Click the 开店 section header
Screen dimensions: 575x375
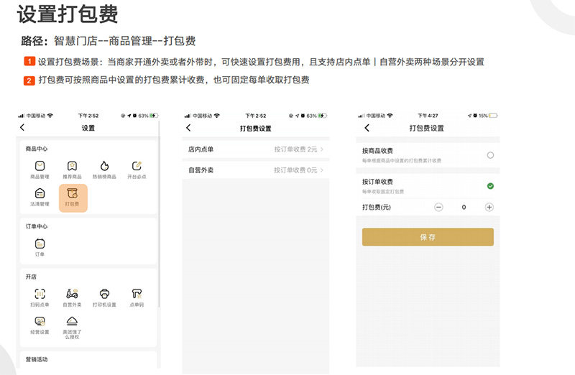[31, 277]
